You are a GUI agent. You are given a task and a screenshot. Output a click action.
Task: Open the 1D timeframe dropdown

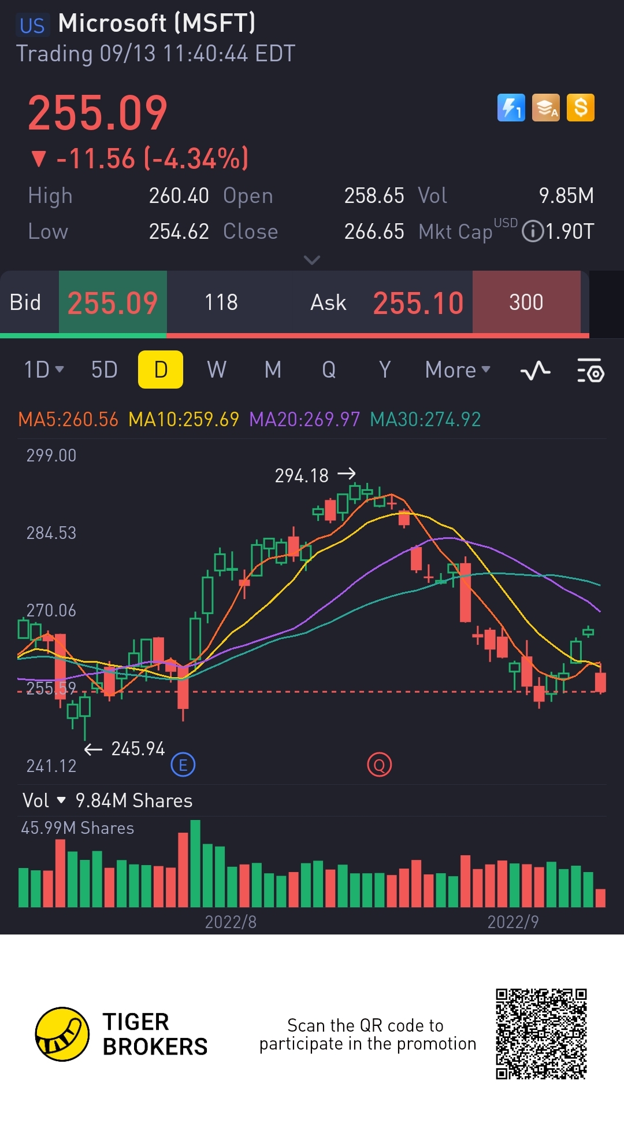click(x=44, y=370)
